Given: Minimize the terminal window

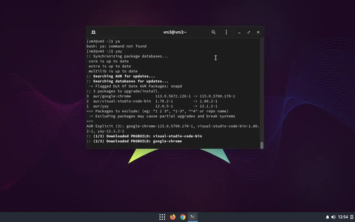Looking at the screenshot, I should click(239, 32).
